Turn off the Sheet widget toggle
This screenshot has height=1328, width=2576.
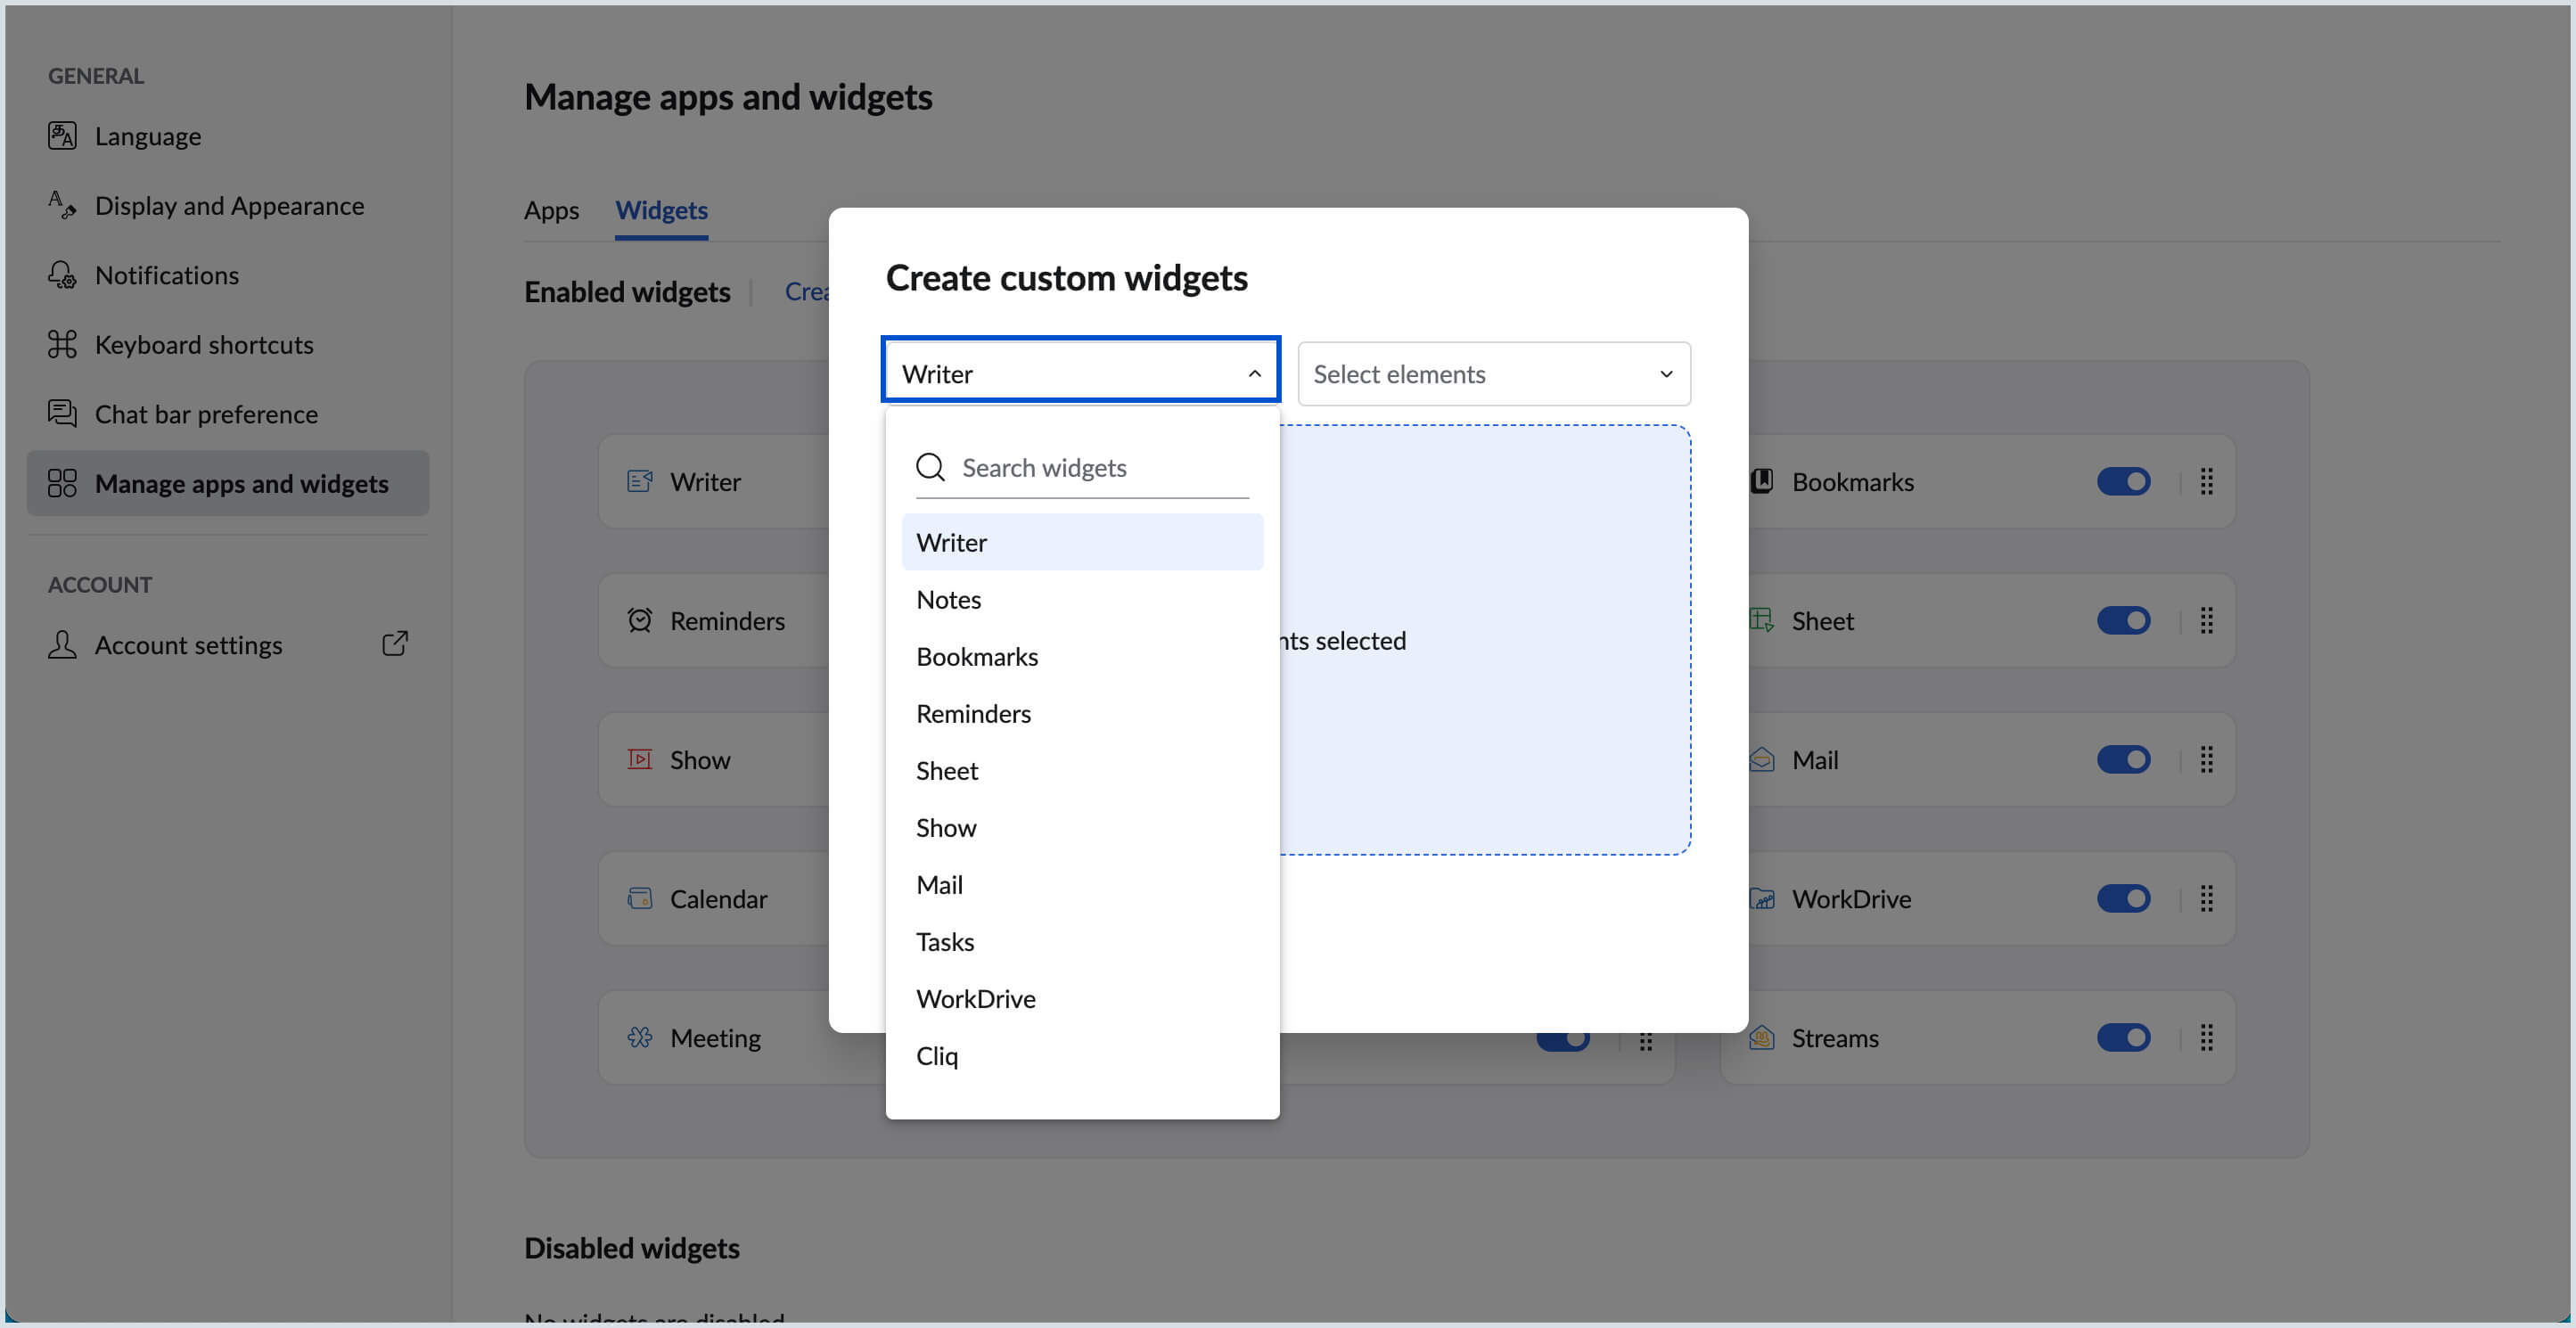point(2124,620)
